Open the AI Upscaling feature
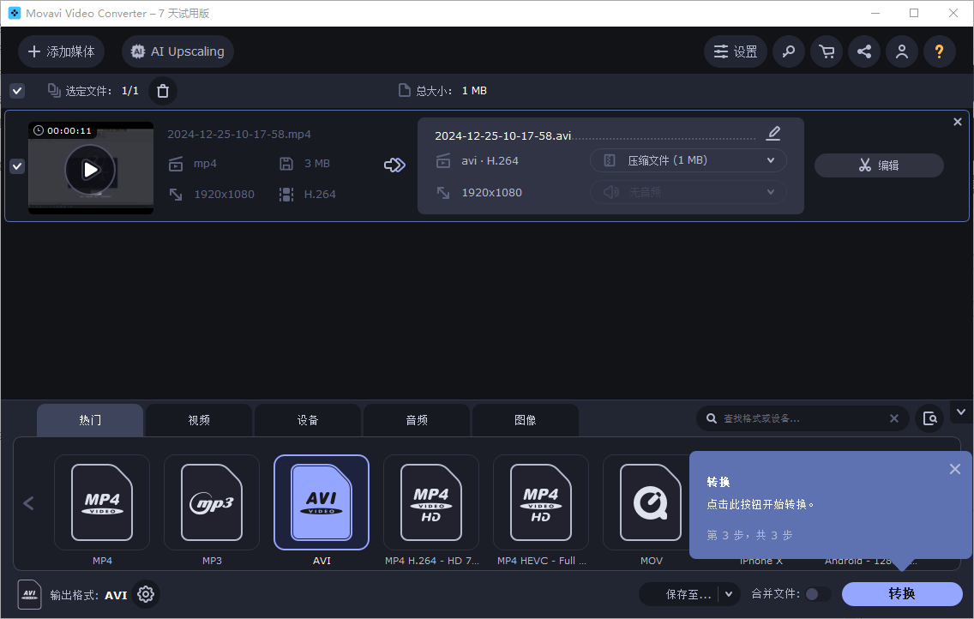The width and height of the screenshot is (974, 619). (x=177, y=51)
